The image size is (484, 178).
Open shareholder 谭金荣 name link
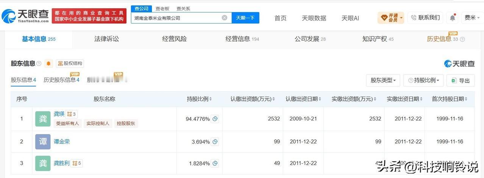tap(62, 142)
